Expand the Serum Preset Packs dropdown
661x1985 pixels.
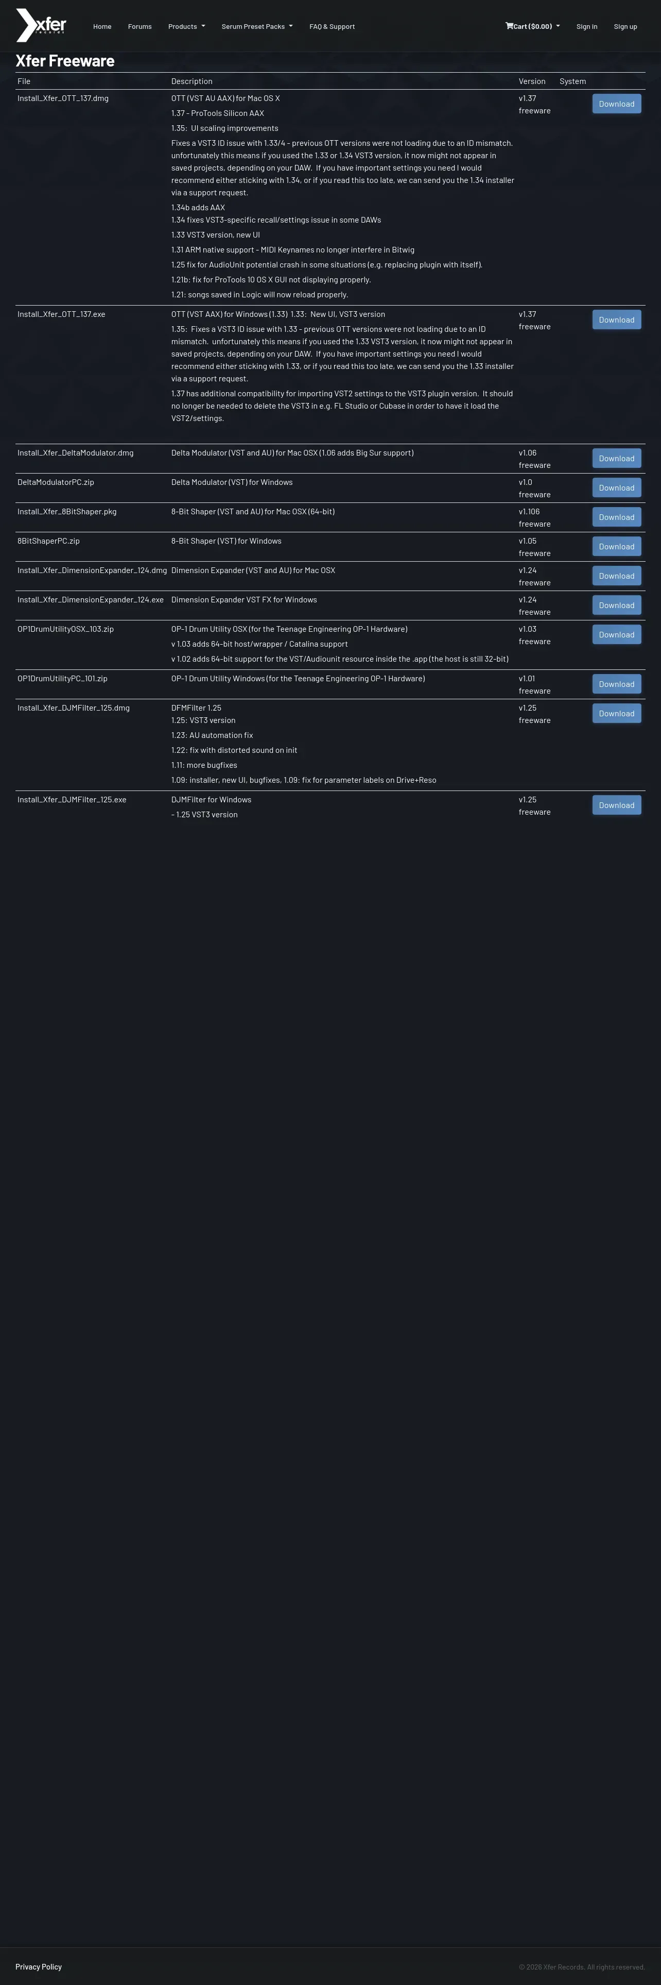click(x=257, y=26)
